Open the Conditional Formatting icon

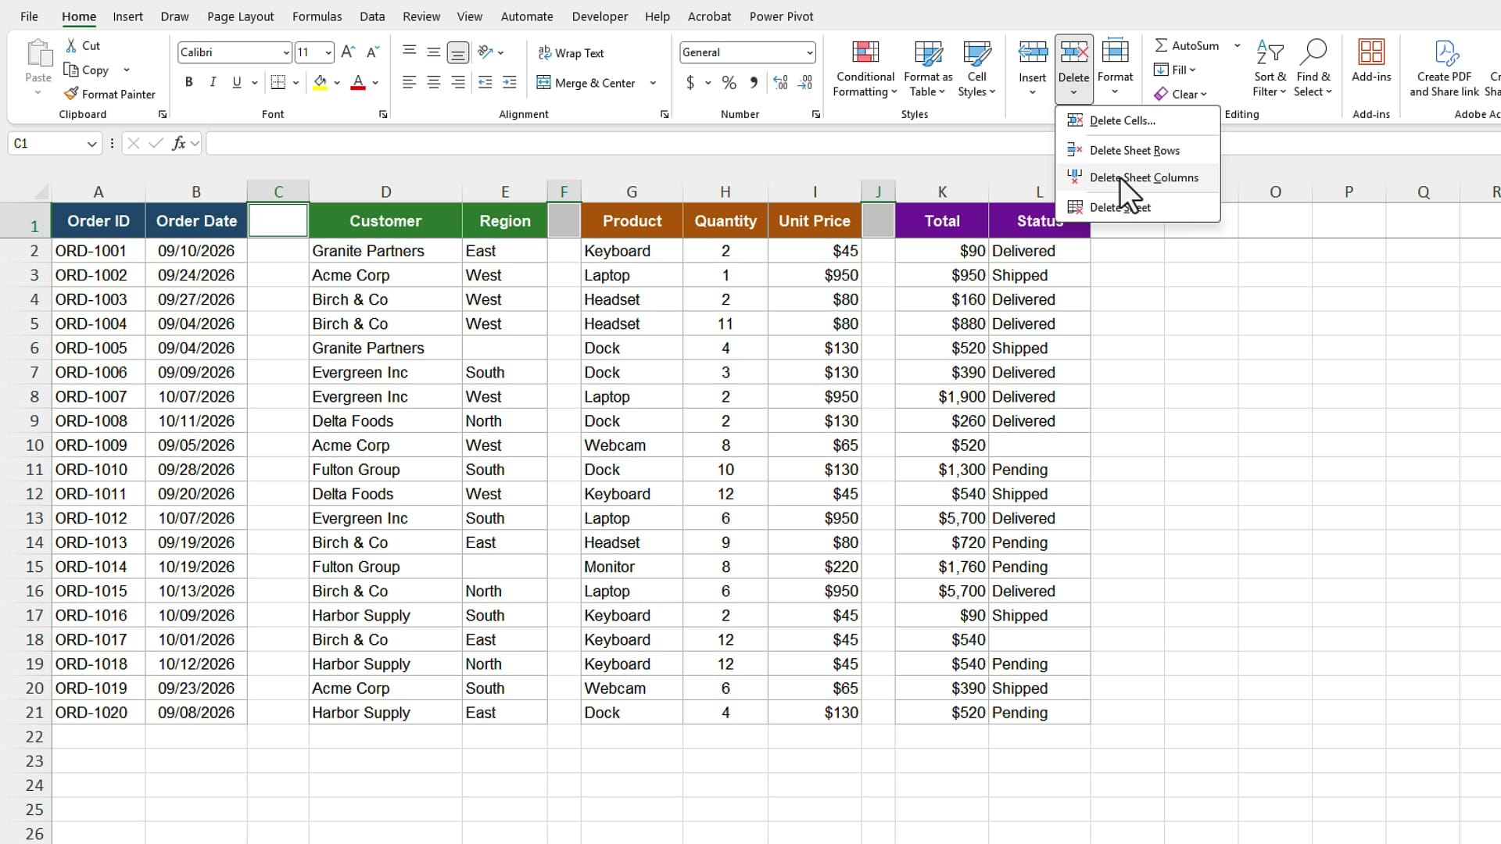coord(865,52)
